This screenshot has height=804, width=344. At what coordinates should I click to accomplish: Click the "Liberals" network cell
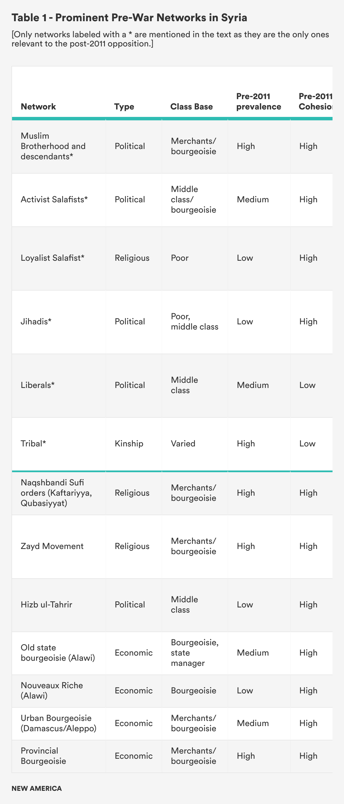pos(38,385)
